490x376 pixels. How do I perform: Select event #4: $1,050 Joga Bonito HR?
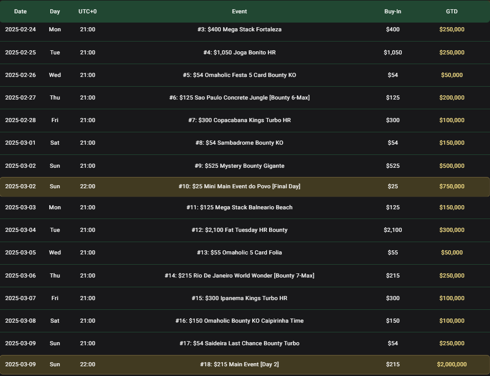[x=239, y=52]
